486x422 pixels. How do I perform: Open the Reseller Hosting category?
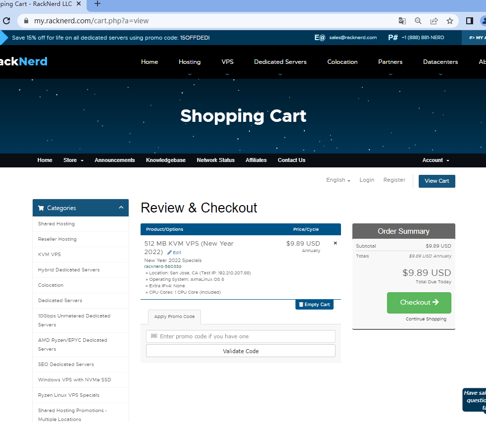(x=81, y=239)
